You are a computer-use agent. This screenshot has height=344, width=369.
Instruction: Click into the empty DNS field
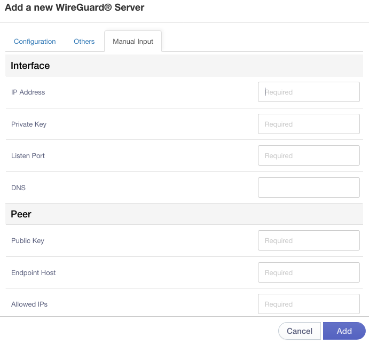(x=309, y=187)
